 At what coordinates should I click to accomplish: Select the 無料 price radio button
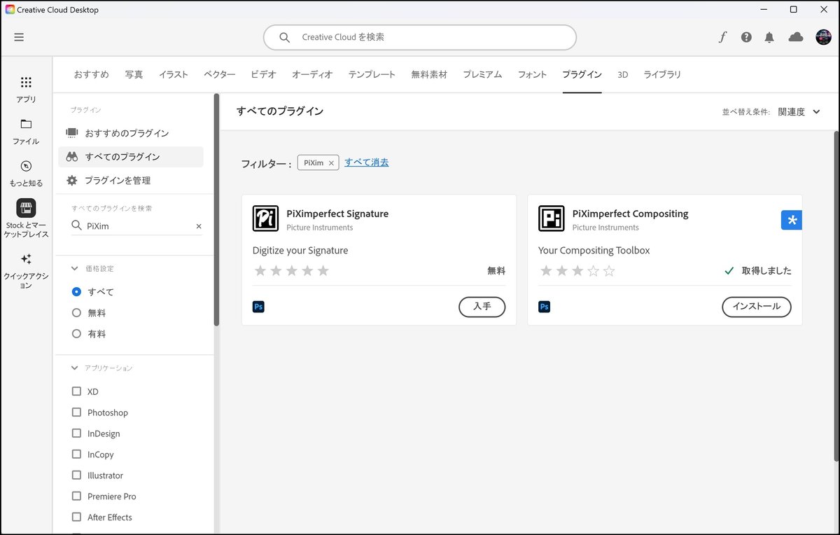tap(77, 313)
